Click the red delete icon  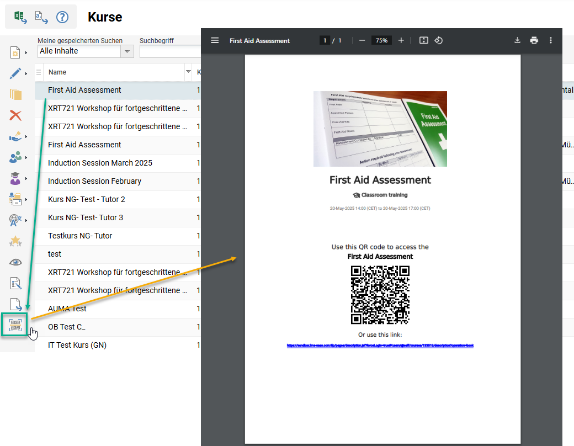[x=15, y=115]
